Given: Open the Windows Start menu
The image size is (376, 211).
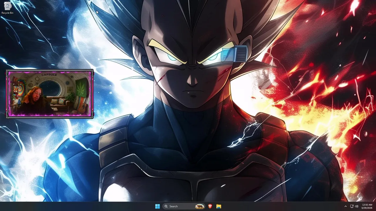Looking at the screenshot, I should click(x=157, y=206).
